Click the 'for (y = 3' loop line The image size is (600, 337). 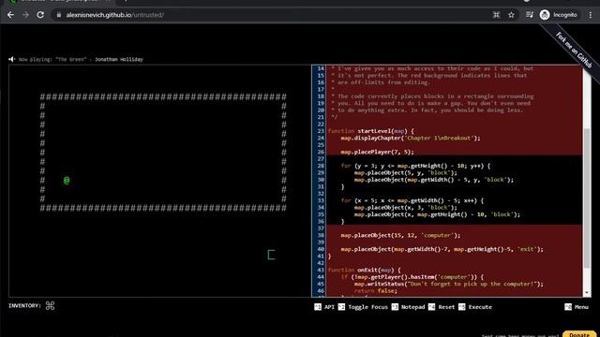point(415,166)
